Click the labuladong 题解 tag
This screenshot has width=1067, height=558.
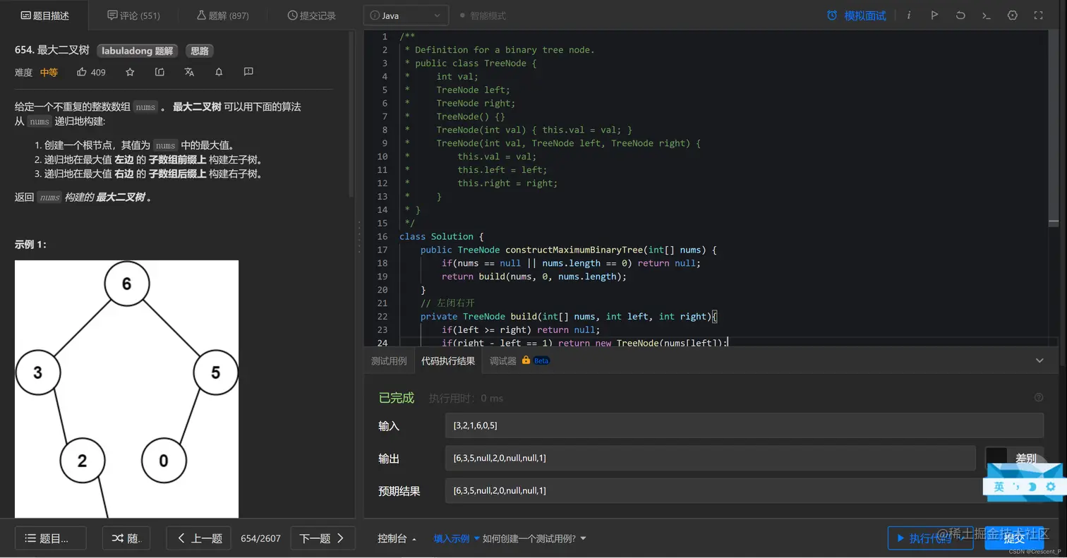137,51
